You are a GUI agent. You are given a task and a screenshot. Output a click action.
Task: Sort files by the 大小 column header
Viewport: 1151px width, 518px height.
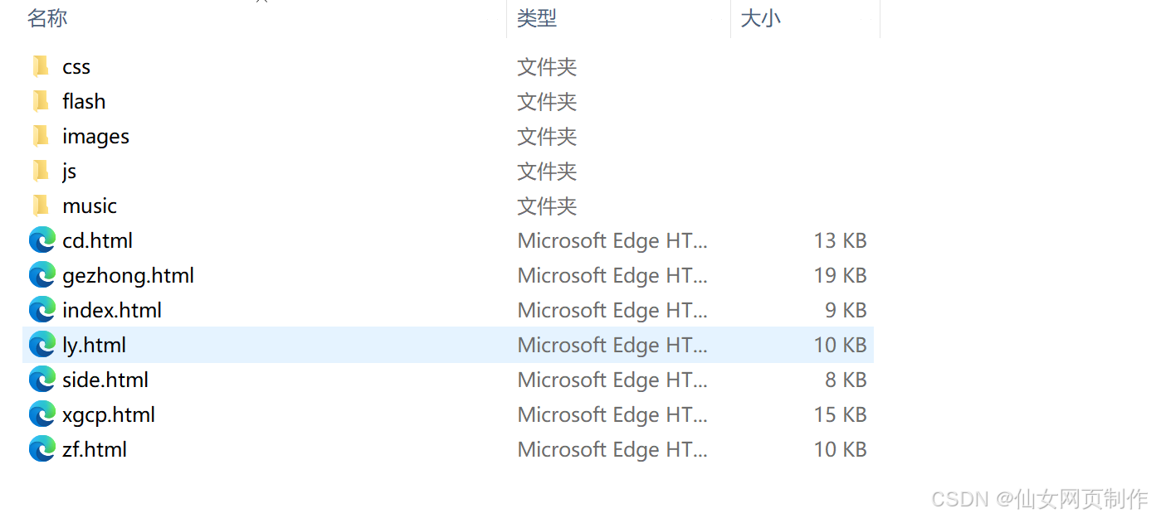(760, 18)
